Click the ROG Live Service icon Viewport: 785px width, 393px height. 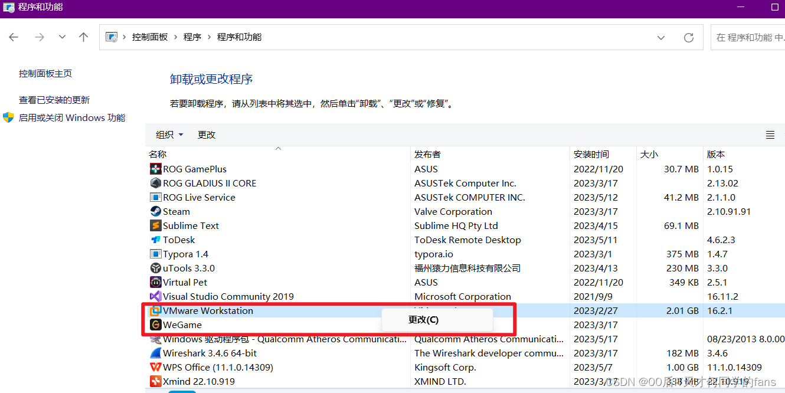[x=155, y=197]
